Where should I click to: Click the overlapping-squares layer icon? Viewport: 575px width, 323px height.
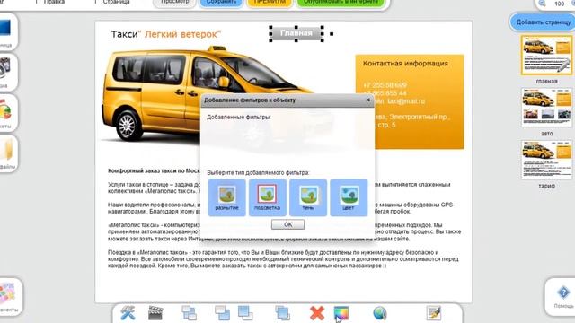point(245,313)
